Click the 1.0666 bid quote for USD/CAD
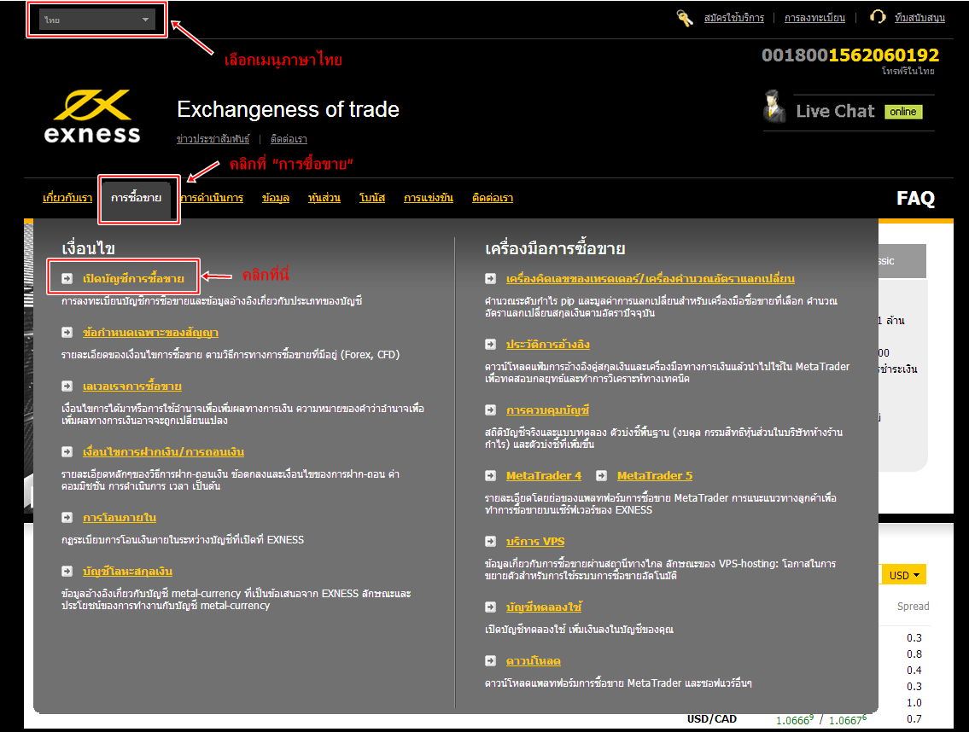Viewport: 969px width, 732px height. (795, 720)
